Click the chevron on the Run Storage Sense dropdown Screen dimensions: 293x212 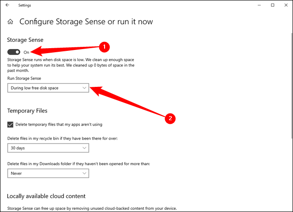click(84, 88)
